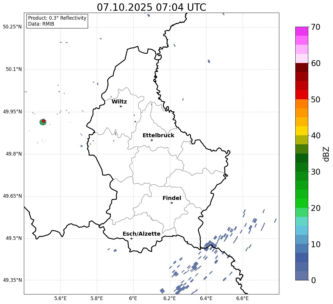Click the Esch/Alzette cross marker
The image size is (333, 304).
131,238
